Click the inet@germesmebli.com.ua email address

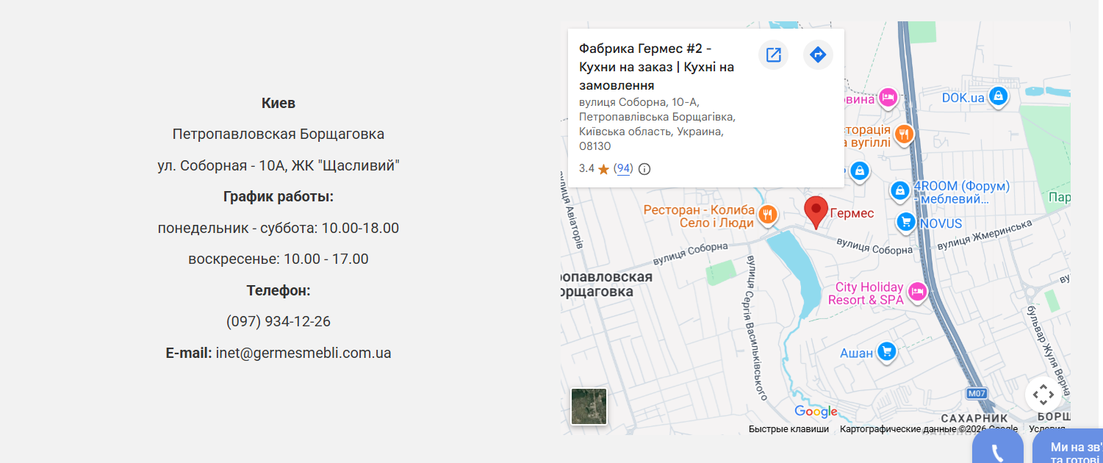point(303,353)
